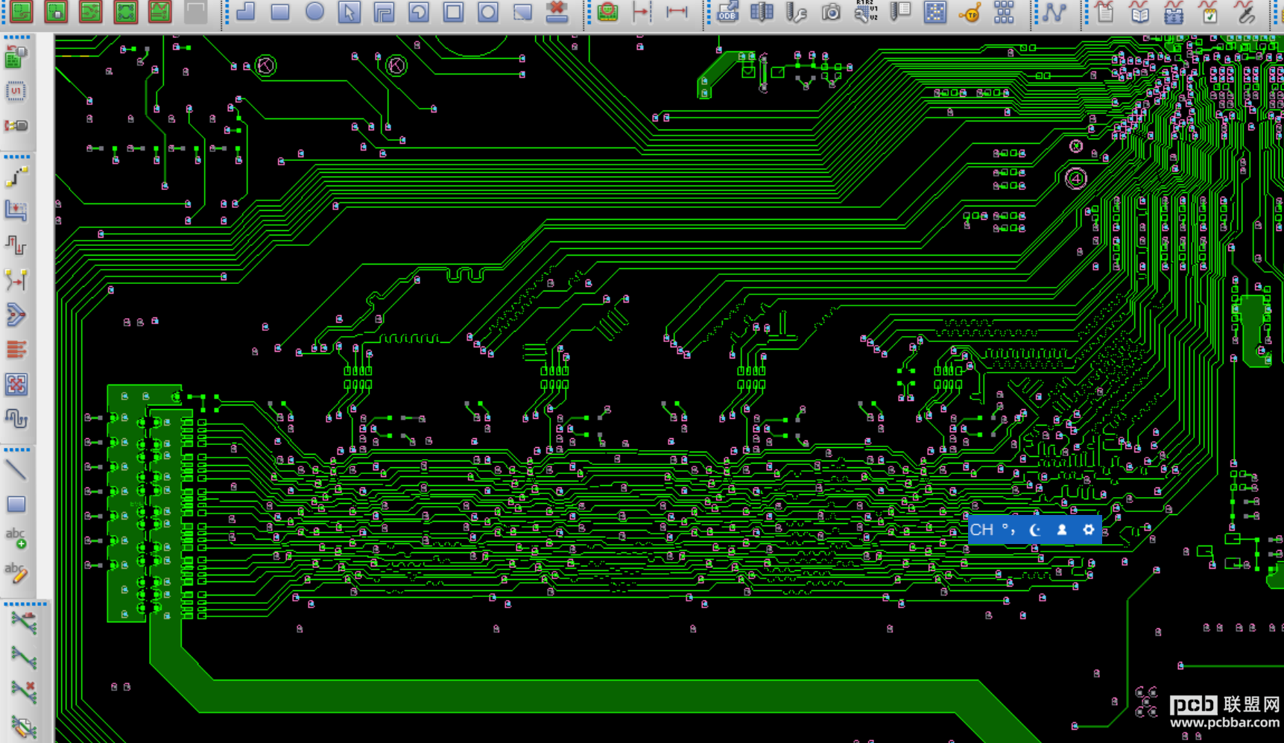Click the abc Add Text tool

(x=16, y=538)
